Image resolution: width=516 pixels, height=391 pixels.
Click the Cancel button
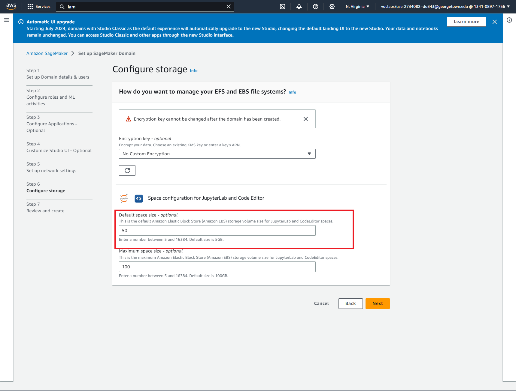click(321, 303)
